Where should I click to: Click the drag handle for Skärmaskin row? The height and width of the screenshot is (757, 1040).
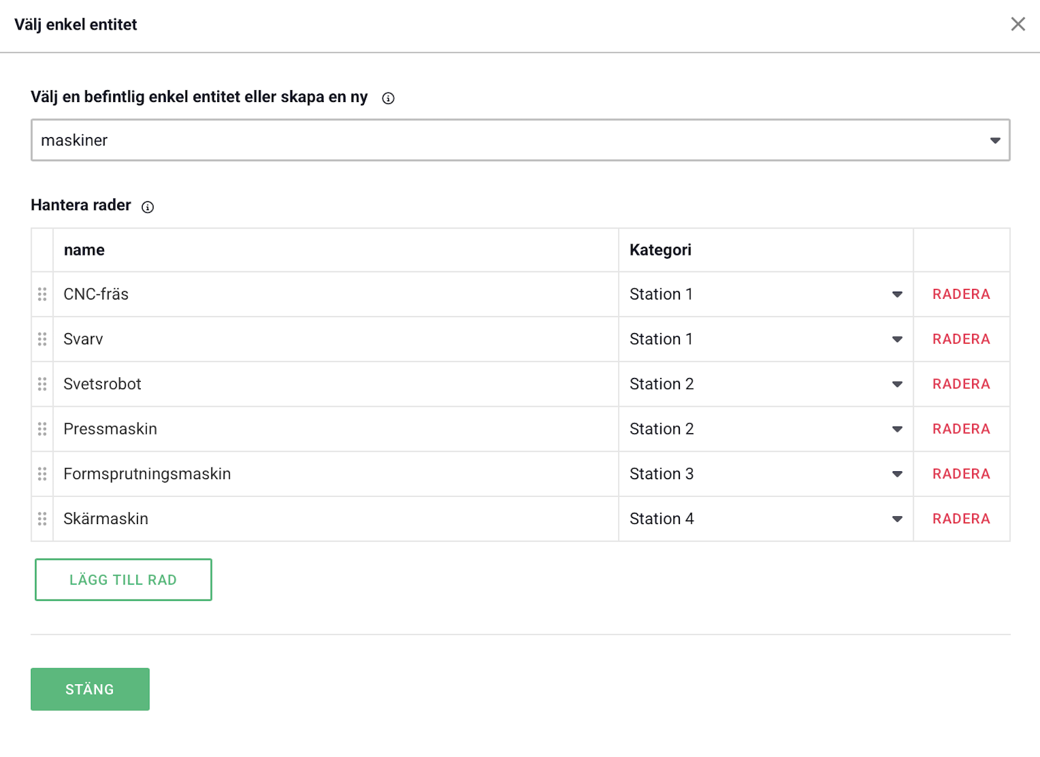click(x=42, y=519)
